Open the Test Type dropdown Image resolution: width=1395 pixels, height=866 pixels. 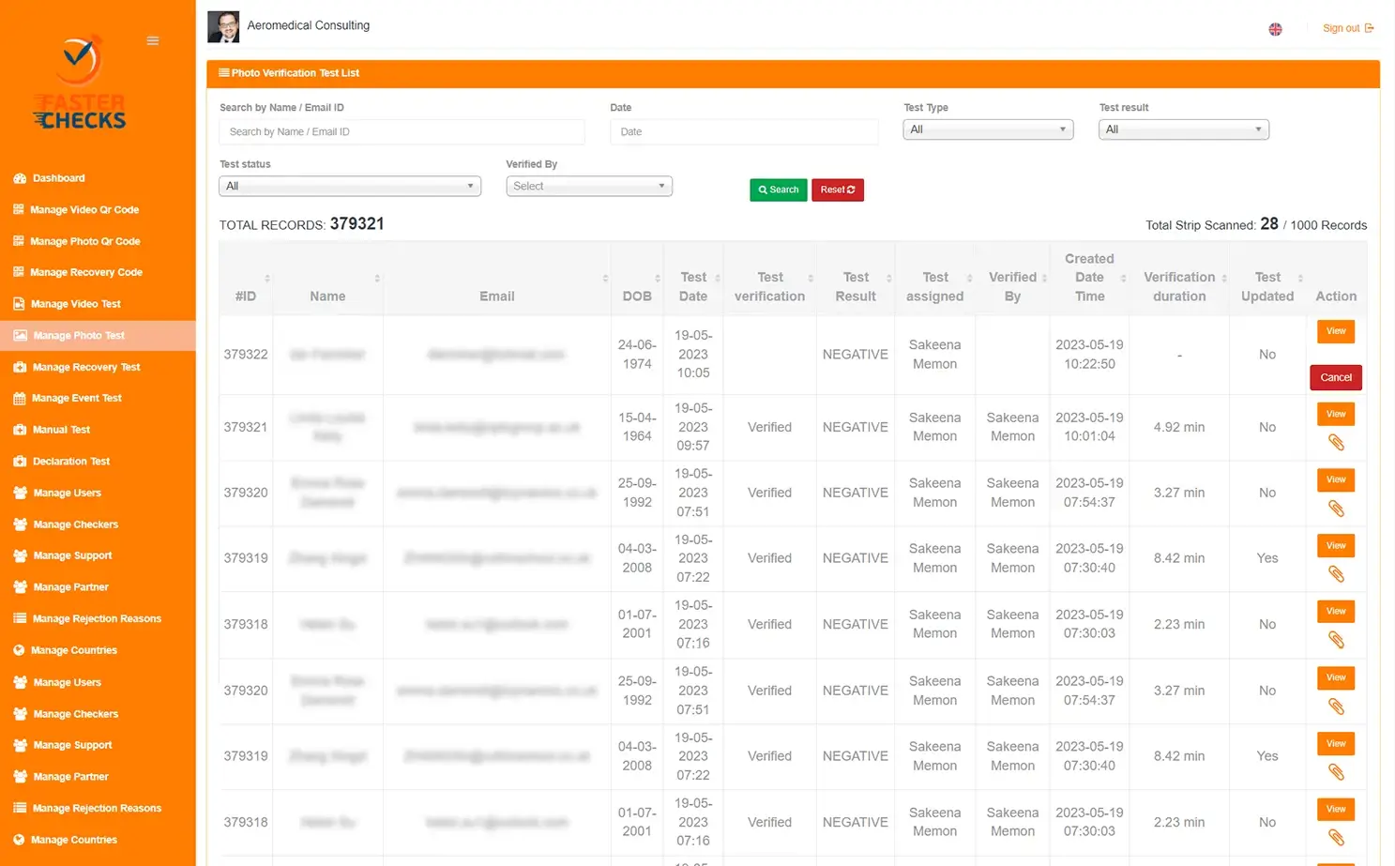pos(987,129)
